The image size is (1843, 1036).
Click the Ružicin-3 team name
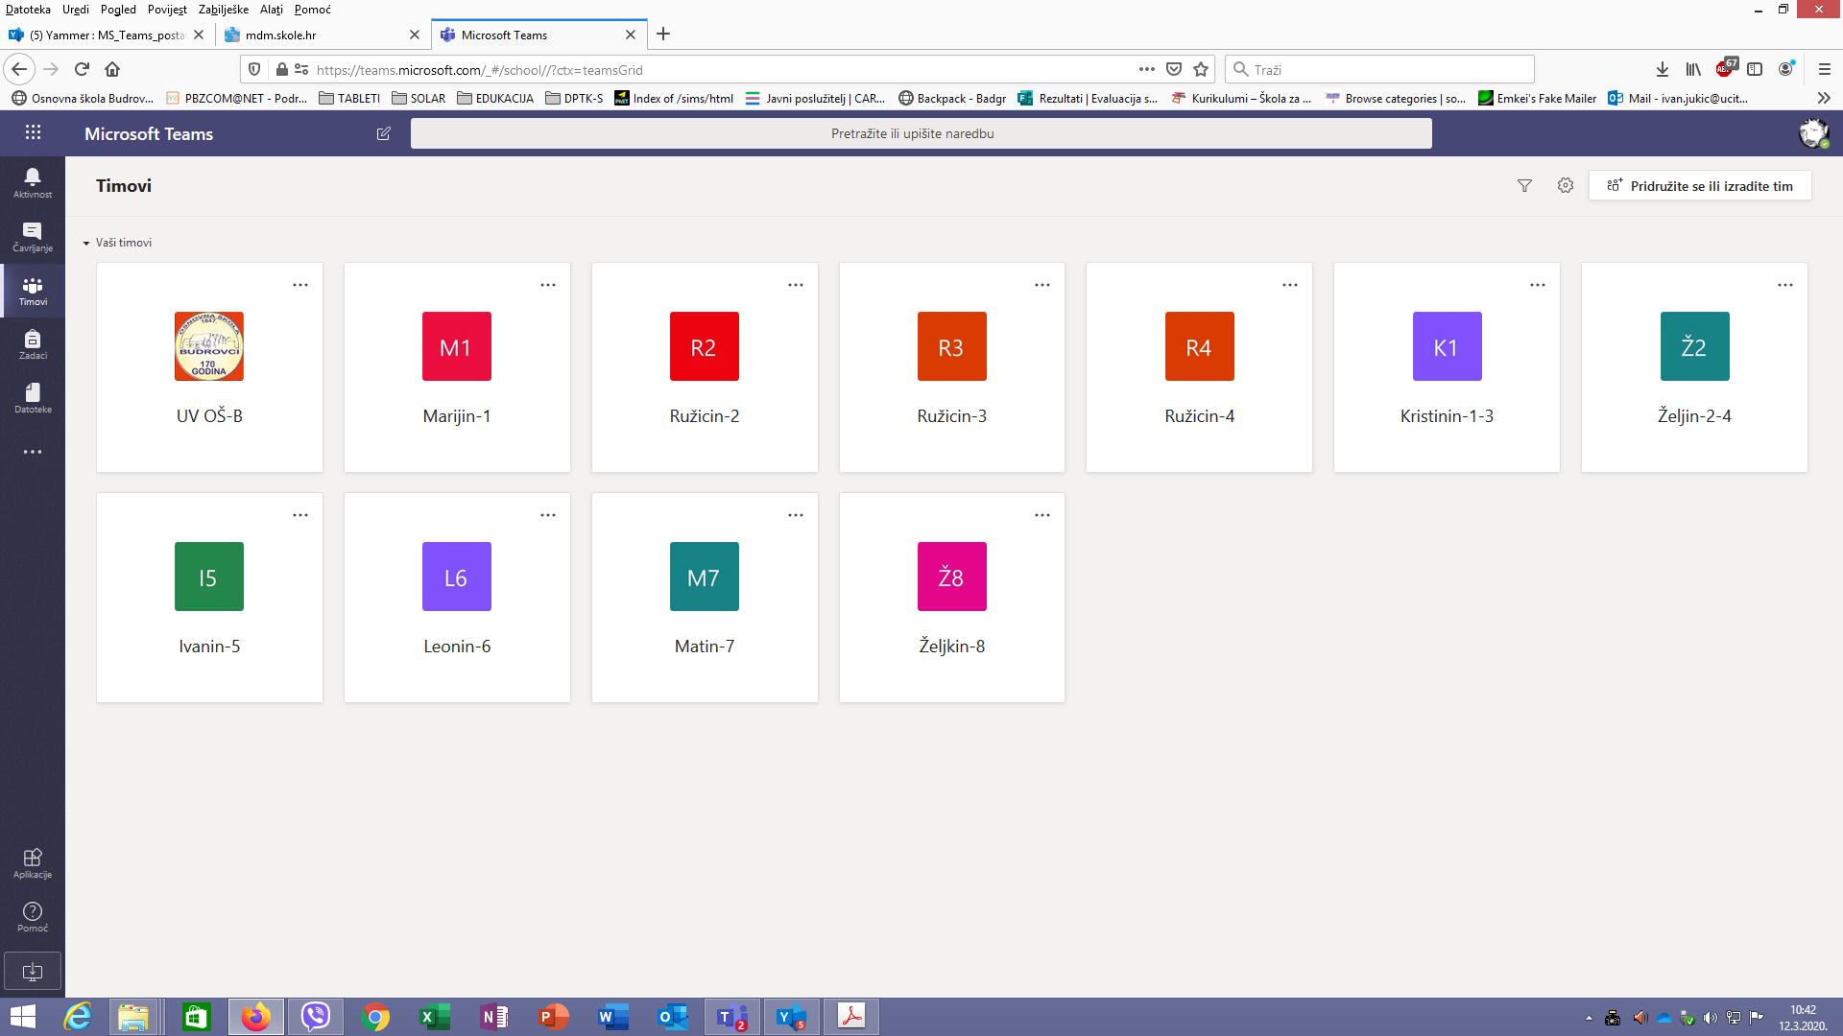pyautogui.click(x=952, y=416)
